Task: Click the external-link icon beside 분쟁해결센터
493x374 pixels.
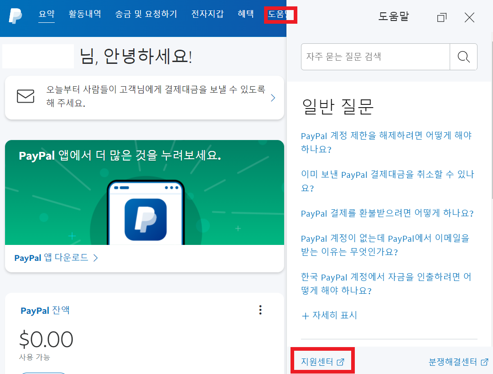Action: (x=485, y=362)
